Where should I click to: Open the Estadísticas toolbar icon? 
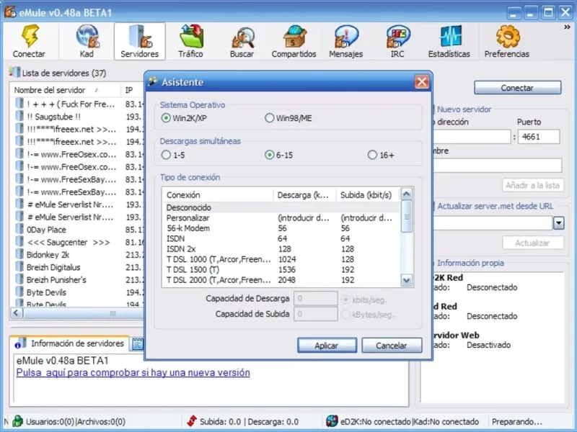[450, 36]
